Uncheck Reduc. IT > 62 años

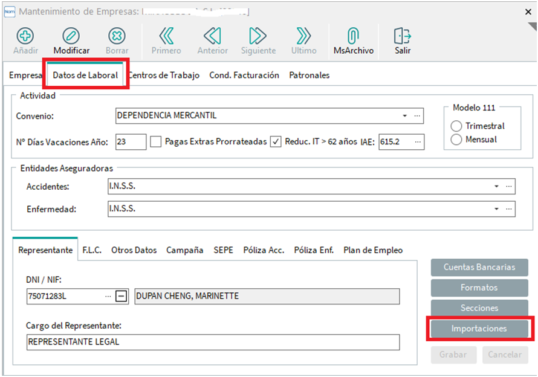(276, 142)
